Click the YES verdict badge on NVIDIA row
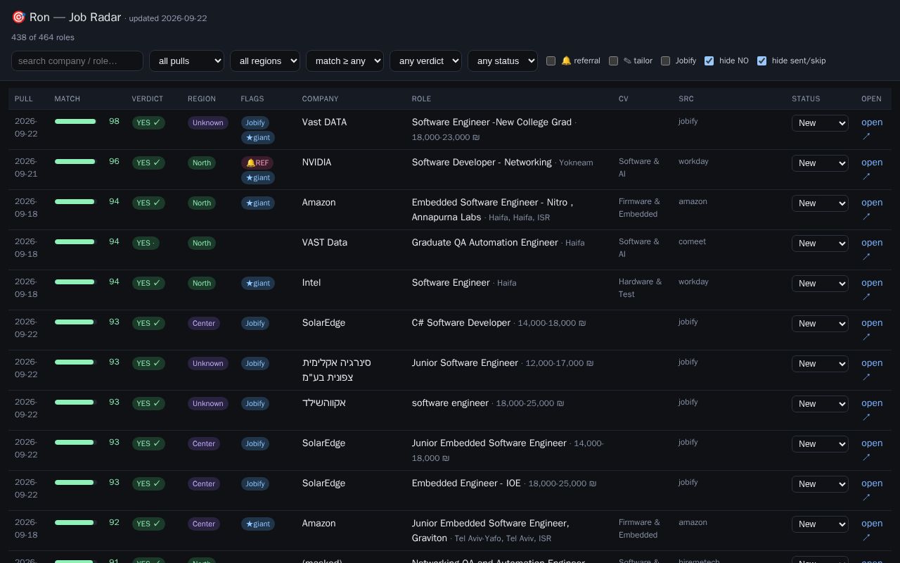900x563 pixels. 148,163
